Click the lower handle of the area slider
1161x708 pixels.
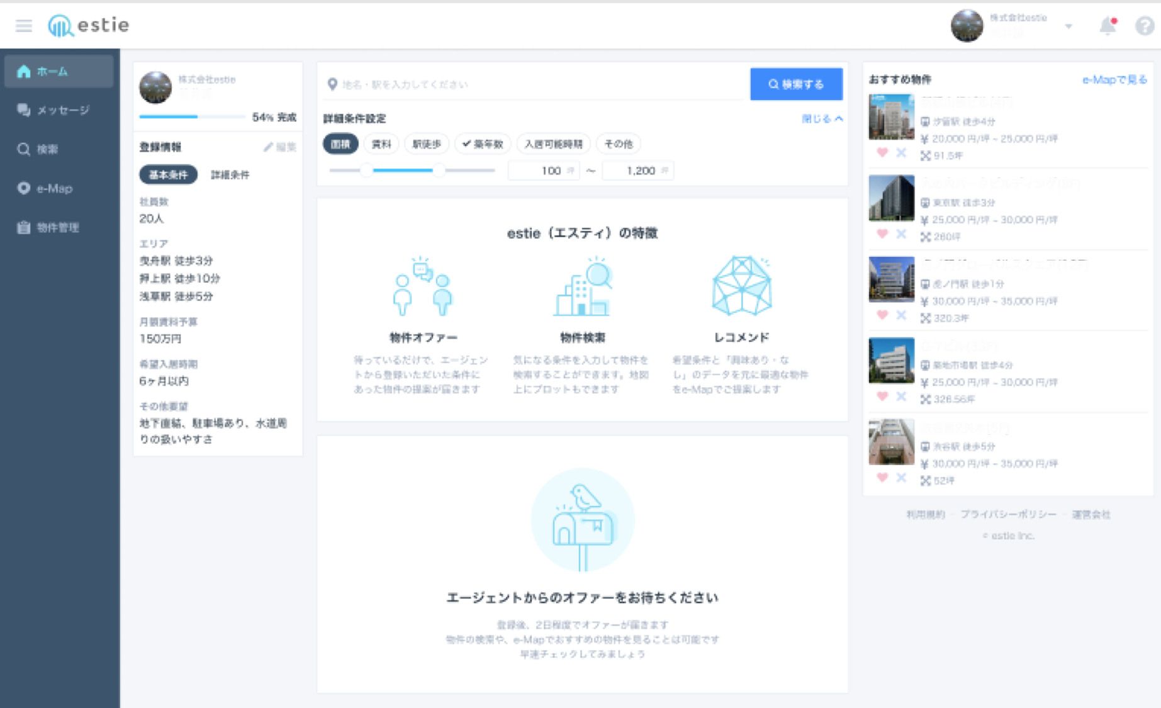click(x=366, y=170)
